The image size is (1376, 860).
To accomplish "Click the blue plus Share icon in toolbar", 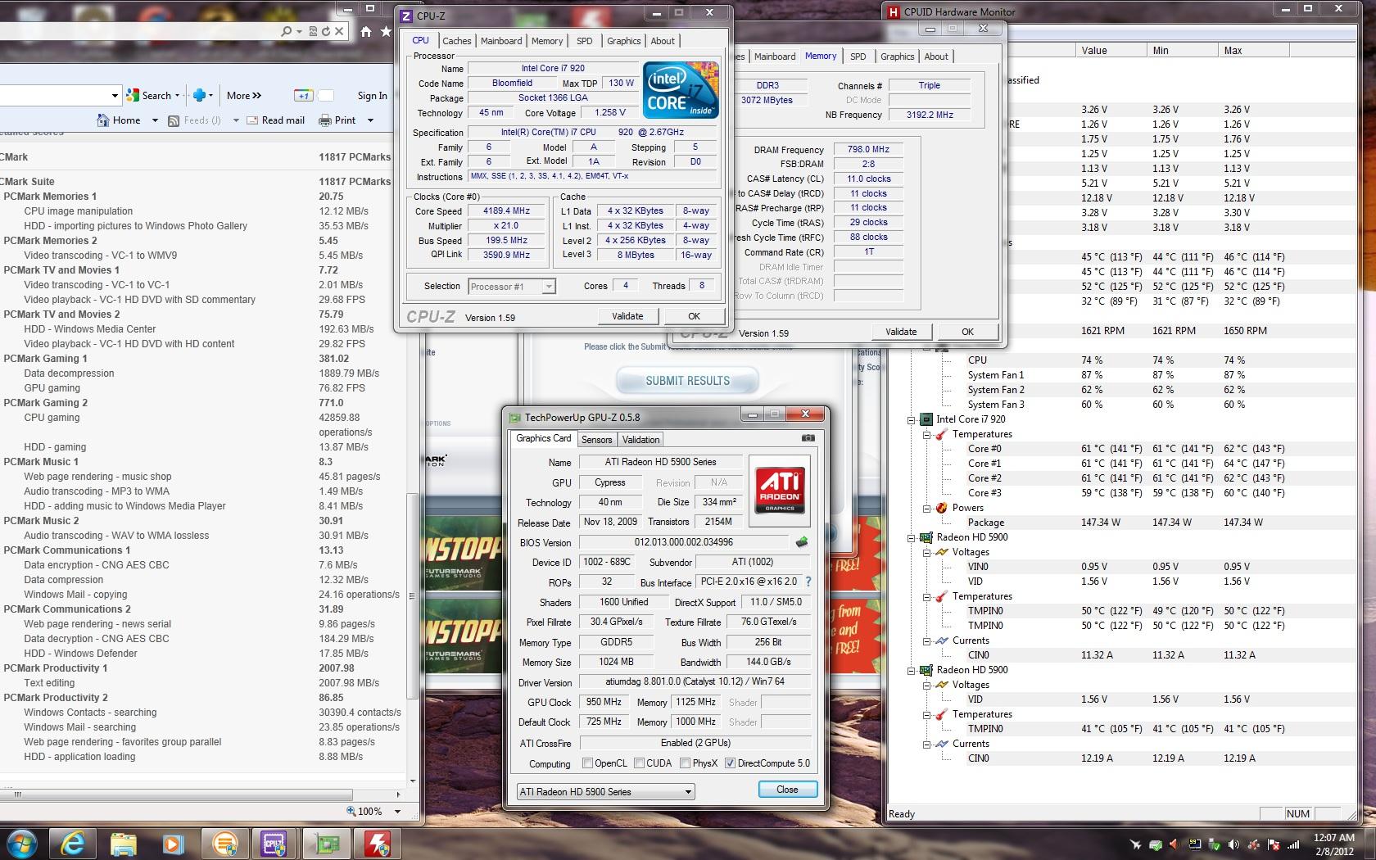I will (x=199, y=96).
